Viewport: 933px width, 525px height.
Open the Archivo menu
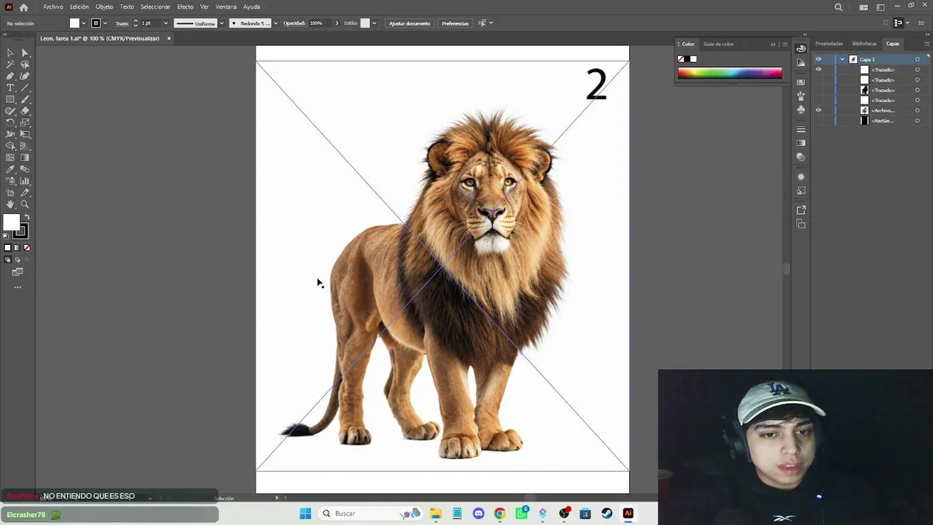point(53,7)
